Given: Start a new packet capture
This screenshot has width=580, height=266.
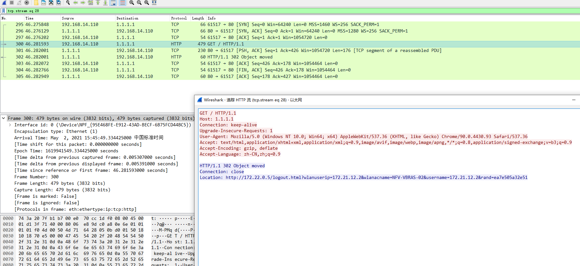Looking at the screenshot, I should click(x=4, y=3).
